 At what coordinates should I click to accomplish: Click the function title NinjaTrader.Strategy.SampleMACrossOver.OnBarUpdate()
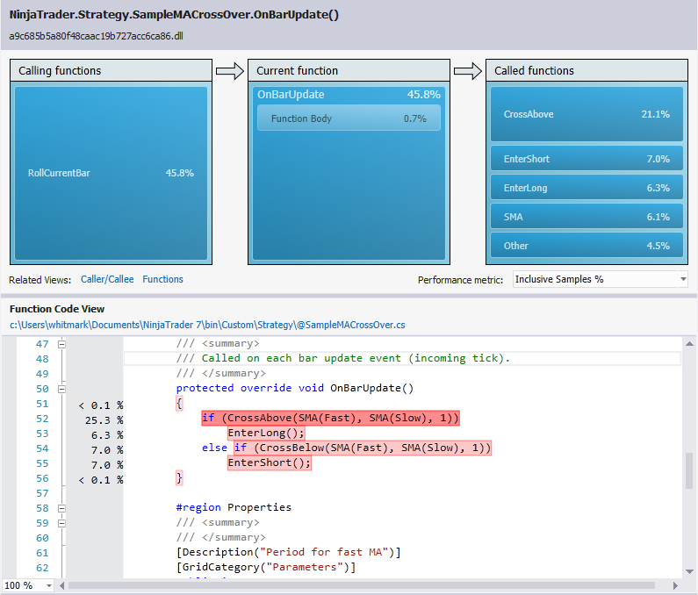tap(174, 15)
